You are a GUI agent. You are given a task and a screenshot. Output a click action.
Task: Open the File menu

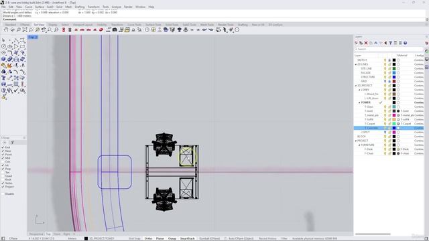coord(3,7)
